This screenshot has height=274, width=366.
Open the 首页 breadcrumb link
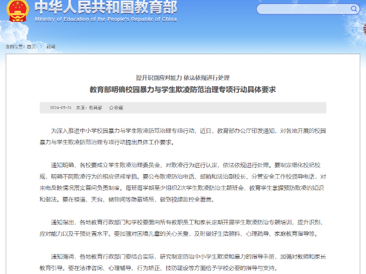point(33,46)
